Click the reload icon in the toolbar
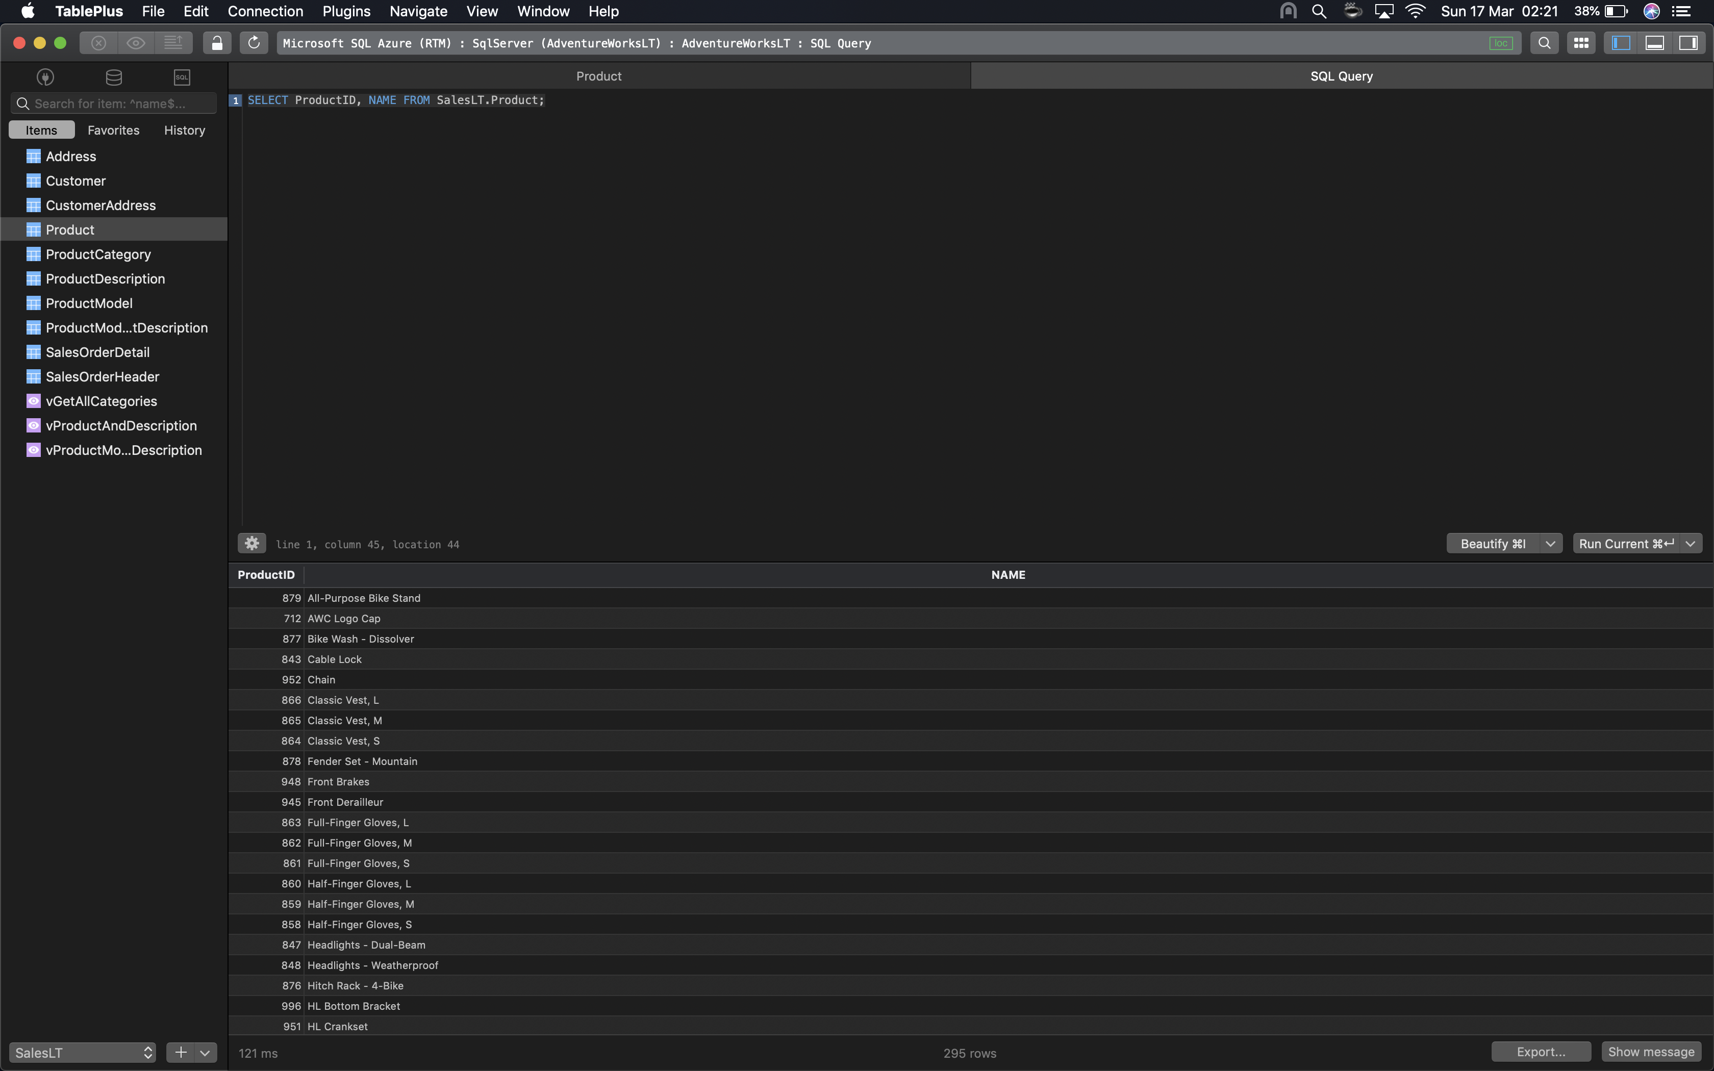This screenshot has width=1714, height=1071. [x=254, y=42]
